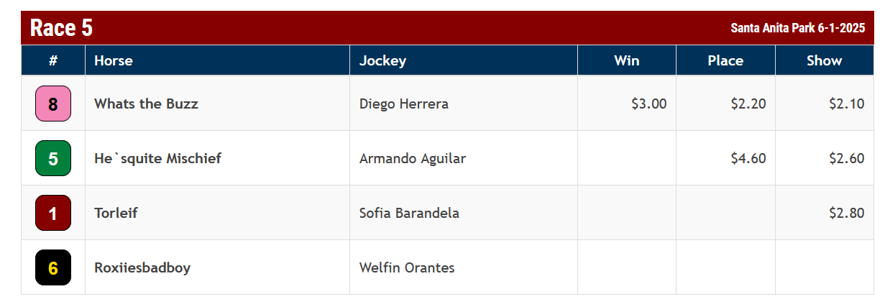Select the Horse column header
885x307 pixels.
(x=114, y=60)
